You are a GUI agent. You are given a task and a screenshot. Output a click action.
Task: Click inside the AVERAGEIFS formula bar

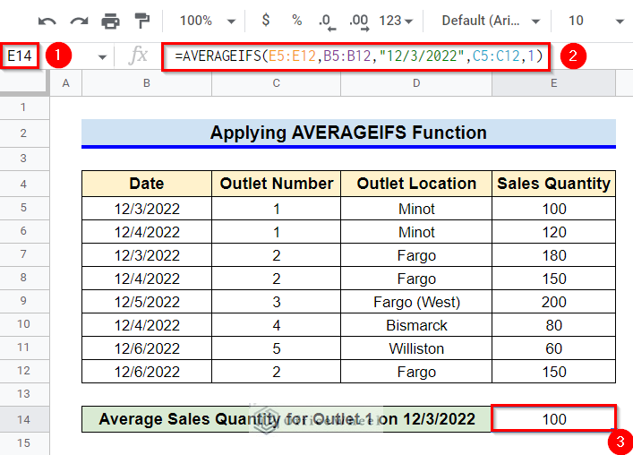pos(358,56)
